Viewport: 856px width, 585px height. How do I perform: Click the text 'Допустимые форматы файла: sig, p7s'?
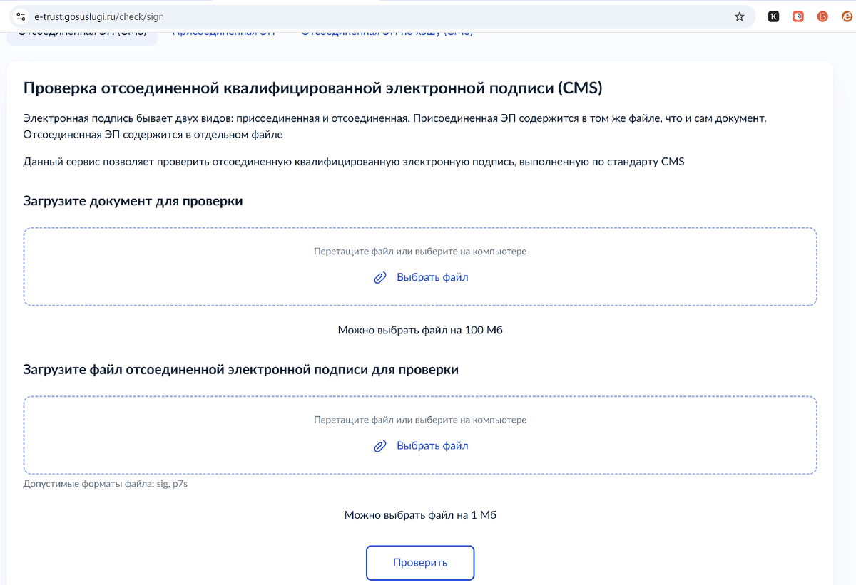point(106,485)
